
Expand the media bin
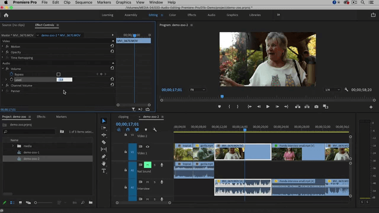(13, 146)
